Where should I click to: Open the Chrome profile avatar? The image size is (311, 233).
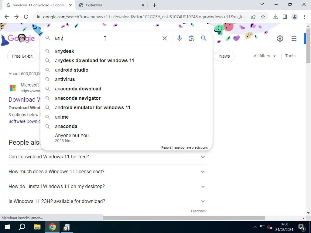(295, 17)
